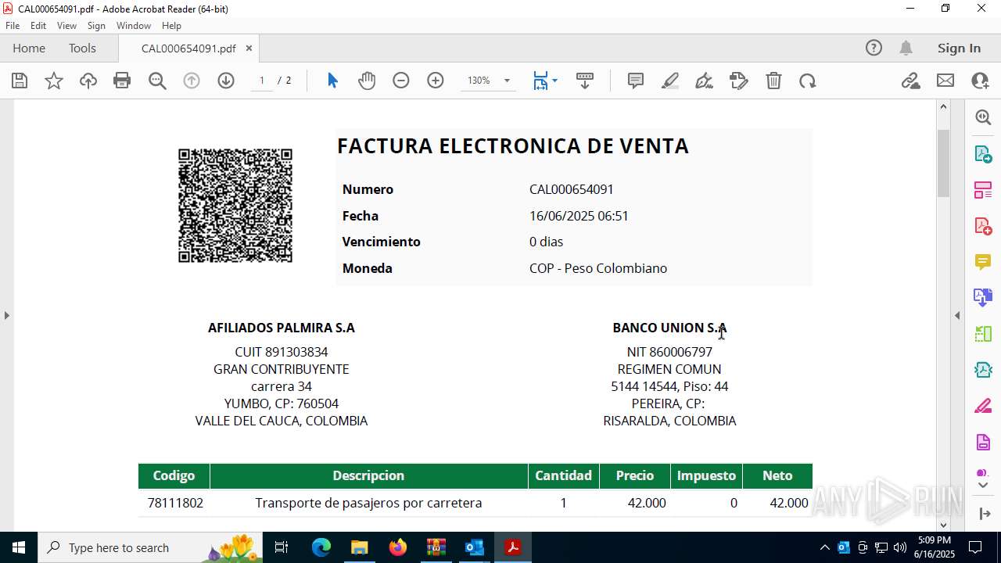Open Help question mark icon
This screenshot has height=563, width=1001.
(874, 48)
